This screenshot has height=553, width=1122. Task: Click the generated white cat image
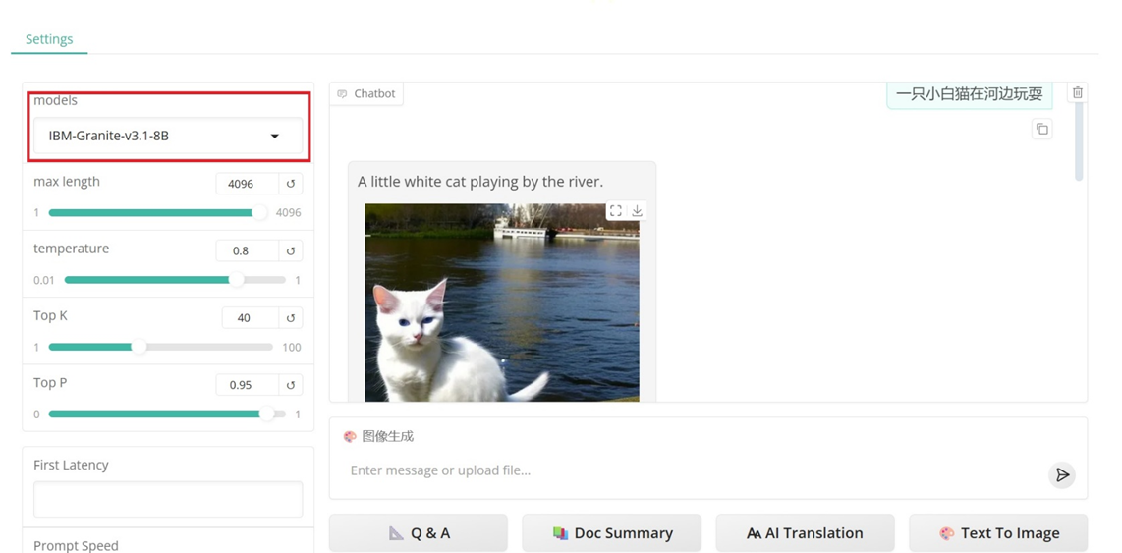502,303
